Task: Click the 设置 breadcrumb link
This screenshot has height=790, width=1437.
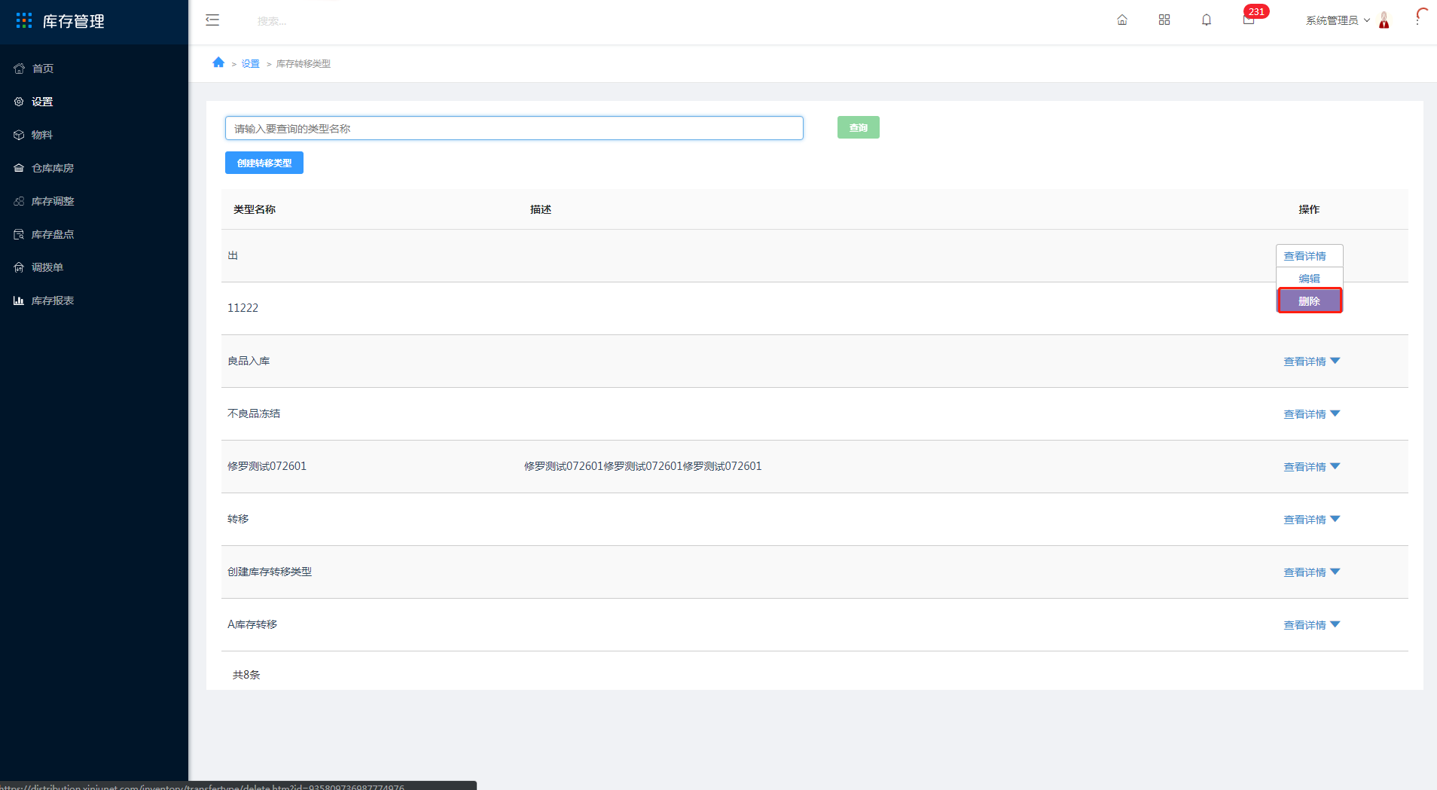Action: tap(251, 64)
